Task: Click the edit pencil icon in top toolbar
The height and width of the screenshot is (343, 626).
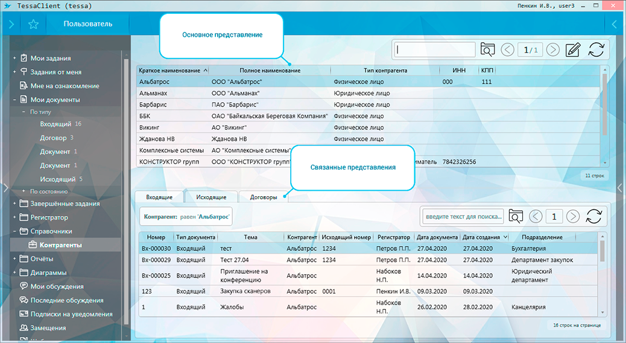Action: [x=573, y=49]
